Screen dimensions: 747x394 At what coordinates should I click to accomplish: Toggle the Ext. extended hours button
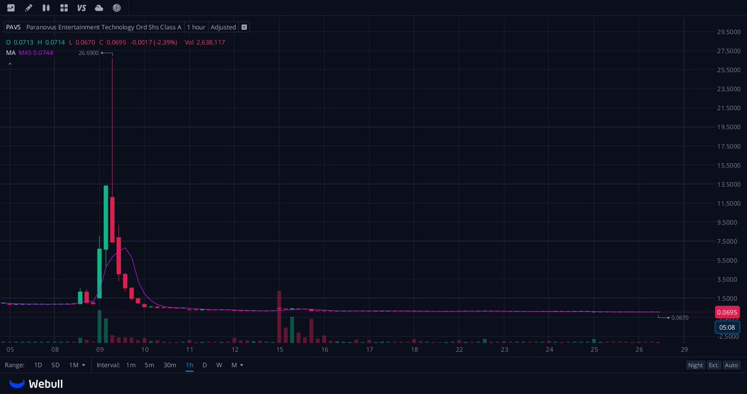(x=714, y=365)
